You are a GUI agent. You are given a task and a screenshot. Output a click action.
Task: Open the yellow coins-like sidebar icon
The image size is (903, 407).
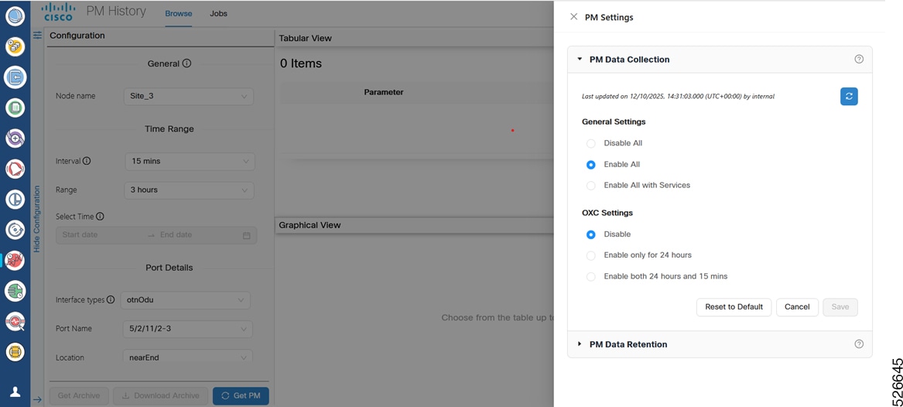point(15,46)
